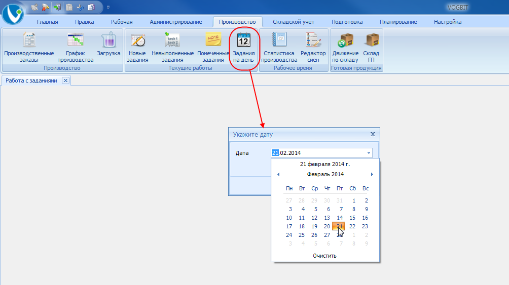
Task: Select February 1 in the calendar
Action: point(354,200)
